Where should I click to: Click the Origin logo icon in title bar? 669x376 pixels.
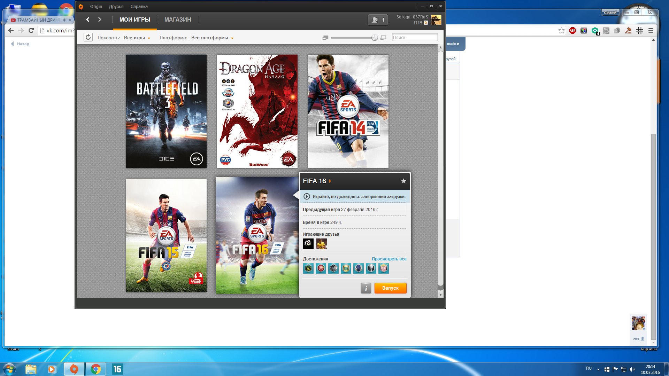(x=81, y=6)
